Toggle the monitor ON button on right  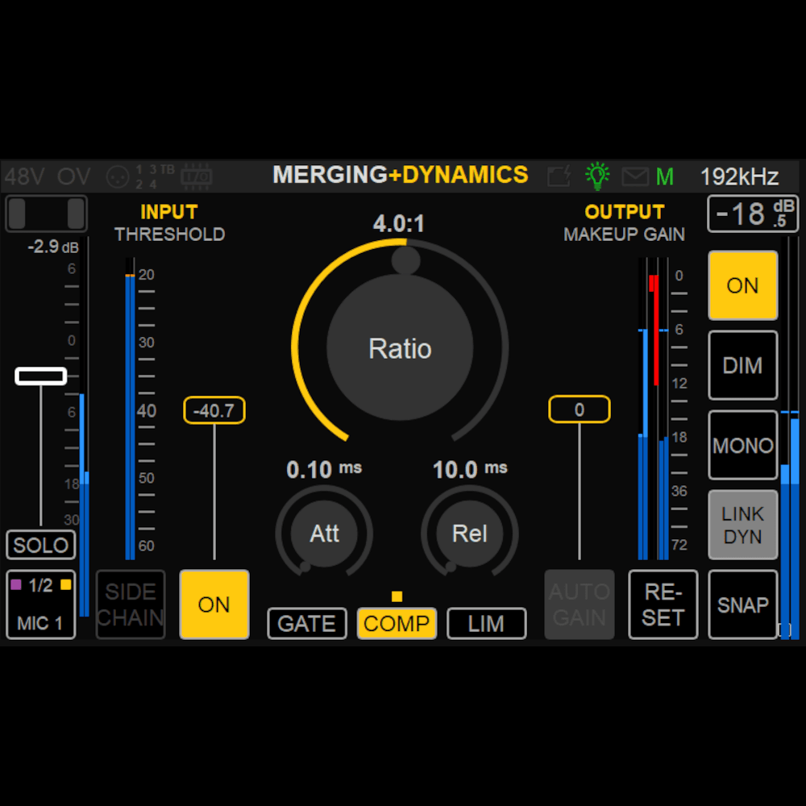tap(742, 285)
